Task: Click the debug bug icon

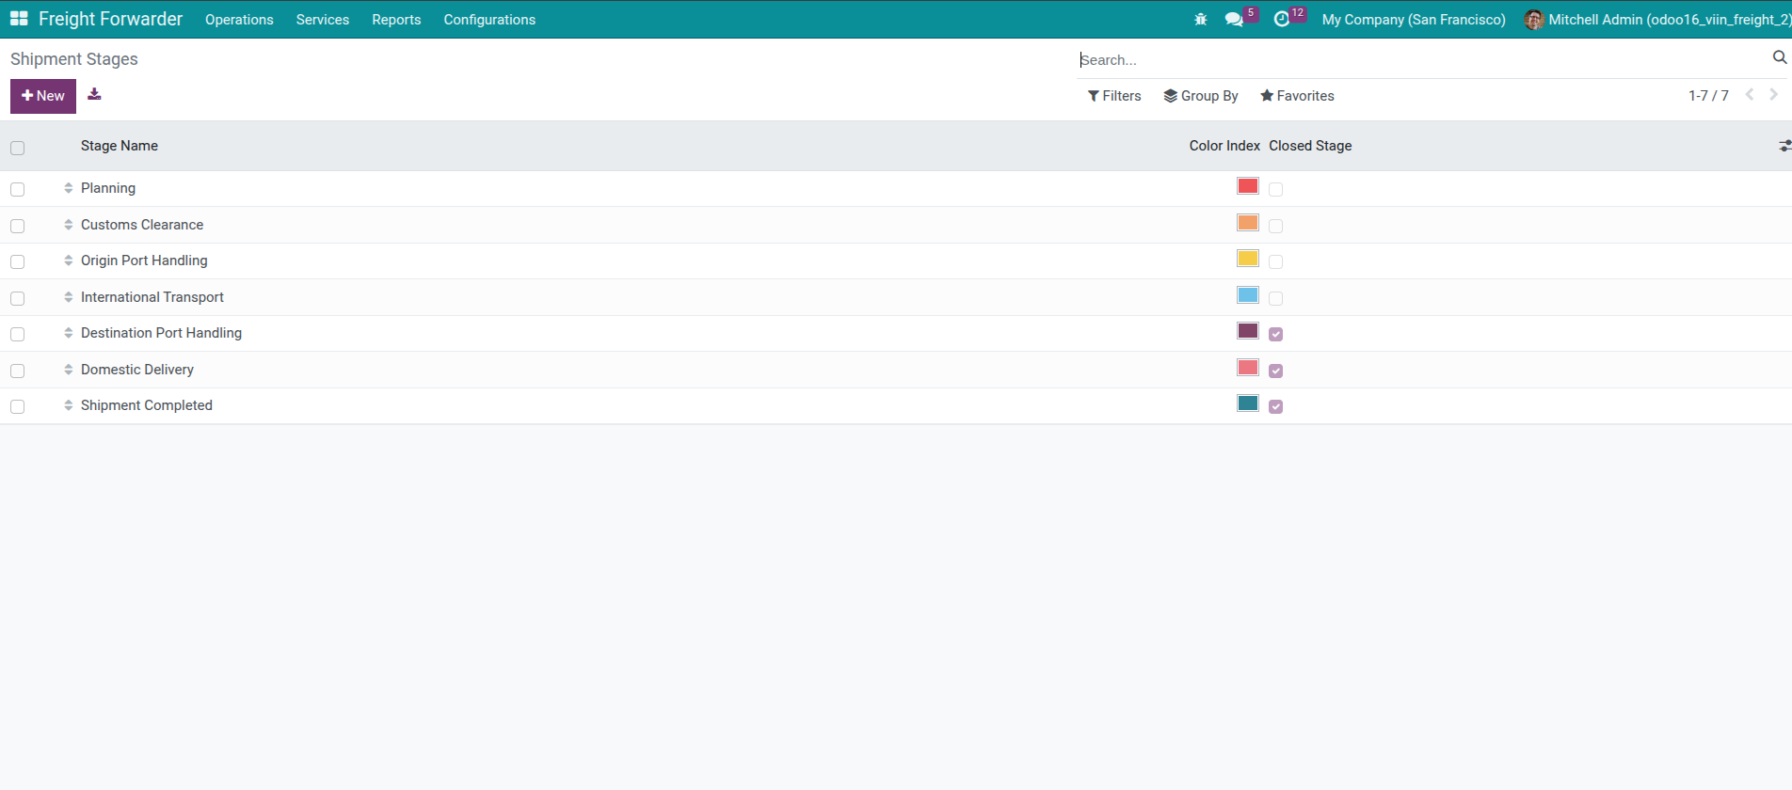Action: (1200, 20)
